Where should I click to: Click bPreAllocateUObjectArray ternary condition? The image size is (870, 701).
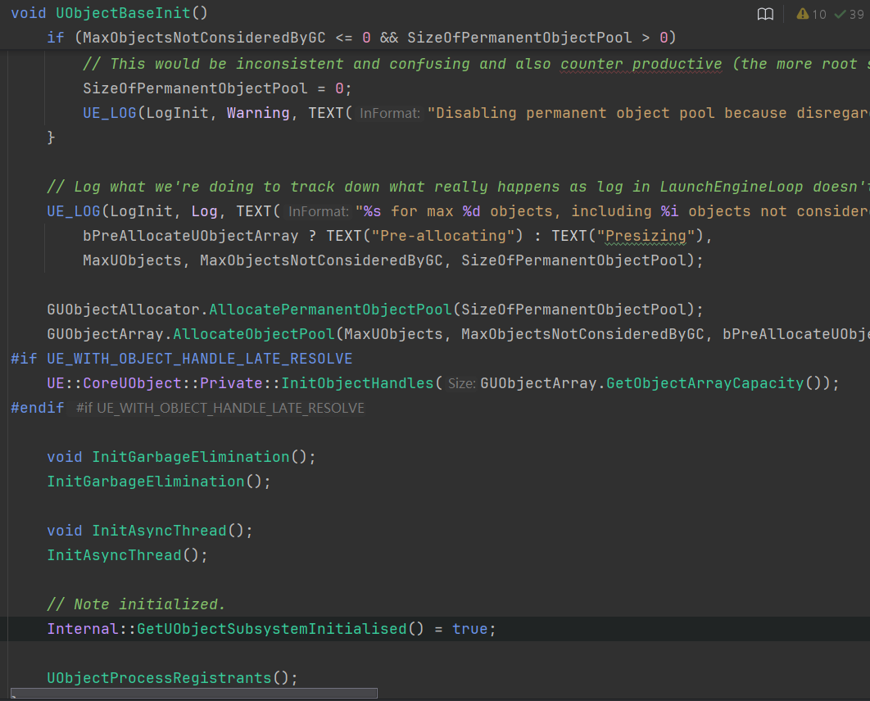191,236
